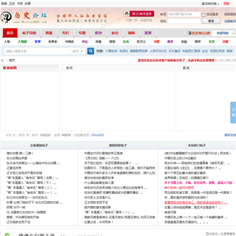Open the 军事 category link
The width and height of the screenshot is (236, 236).
click(37, 42)
